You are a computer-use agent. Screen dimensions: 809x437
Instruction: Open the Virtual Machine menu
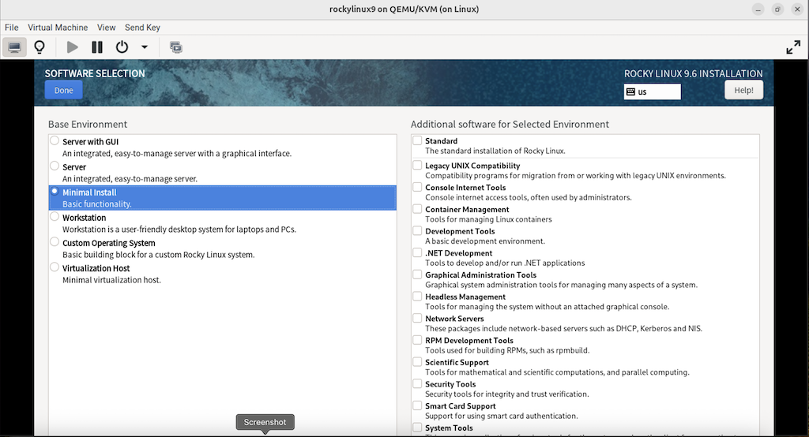click(58, 28)
